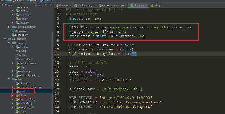Switch to the android_operate.py tab
The height and width of the screenshot is (114, 225).
111,5
